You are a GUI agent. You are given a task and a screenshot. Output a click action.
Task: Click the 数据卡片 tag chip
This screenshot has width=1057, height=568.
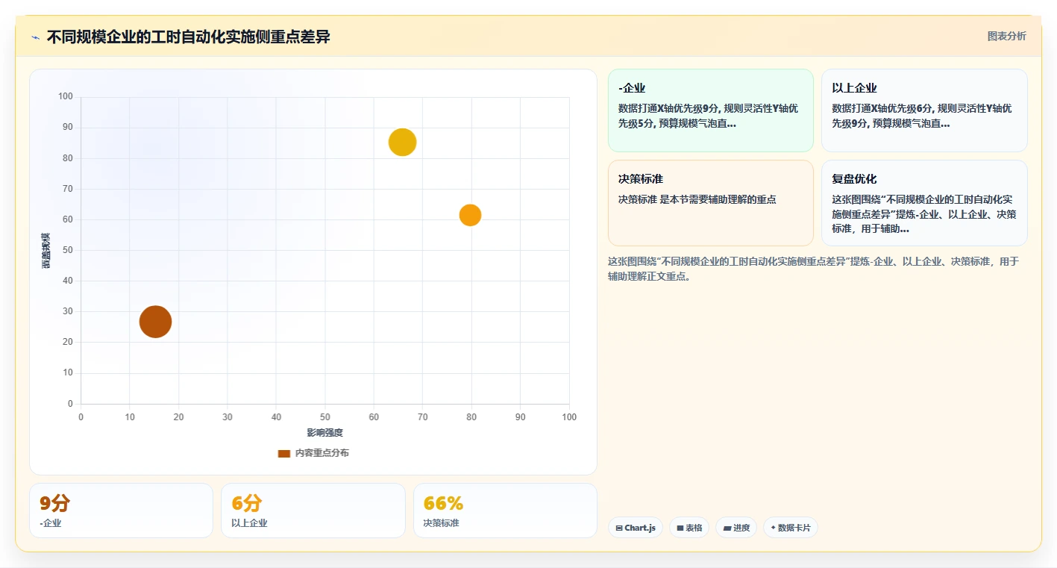coord(791,528)
